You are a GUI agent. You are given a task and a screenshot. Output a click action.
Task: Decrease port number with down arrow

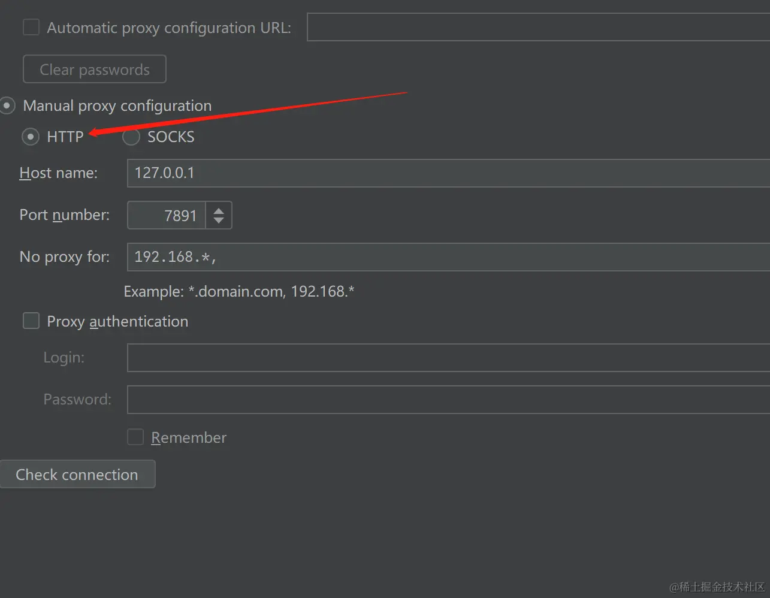click(219, 221)
